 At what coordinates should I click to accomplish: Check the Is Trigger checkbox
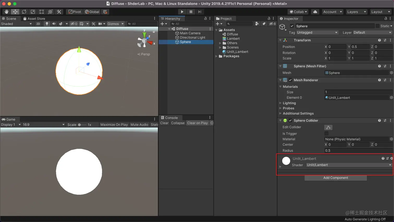[x=326, y=134]
